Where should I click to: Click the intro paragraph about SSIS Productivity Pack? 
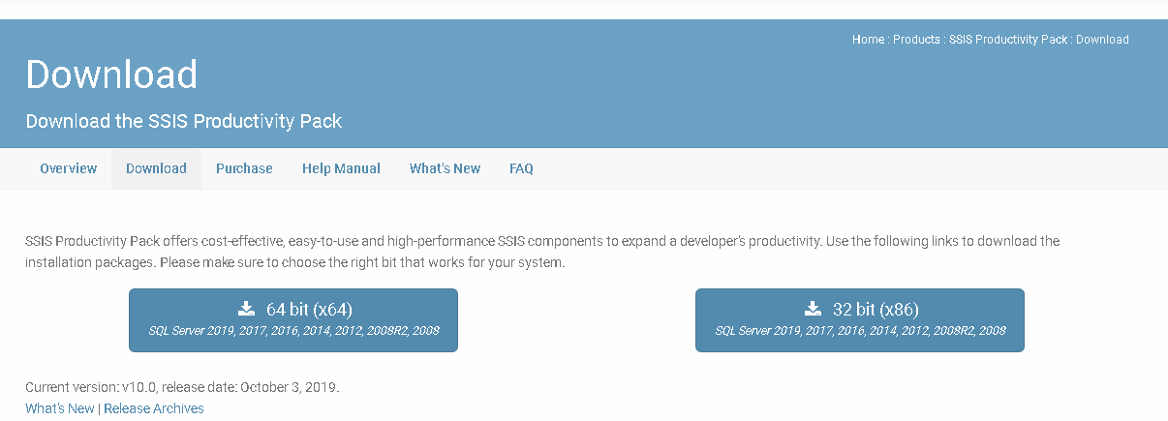tap(542, 252)
